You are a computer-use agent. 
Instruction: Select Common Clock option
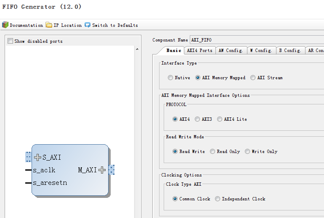coord(175,199)
